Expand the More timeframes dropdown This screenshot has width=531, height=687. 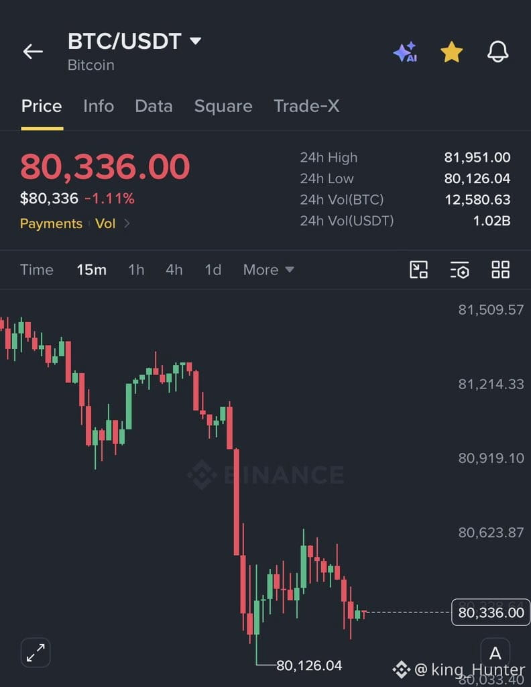(x=268, y=270)
